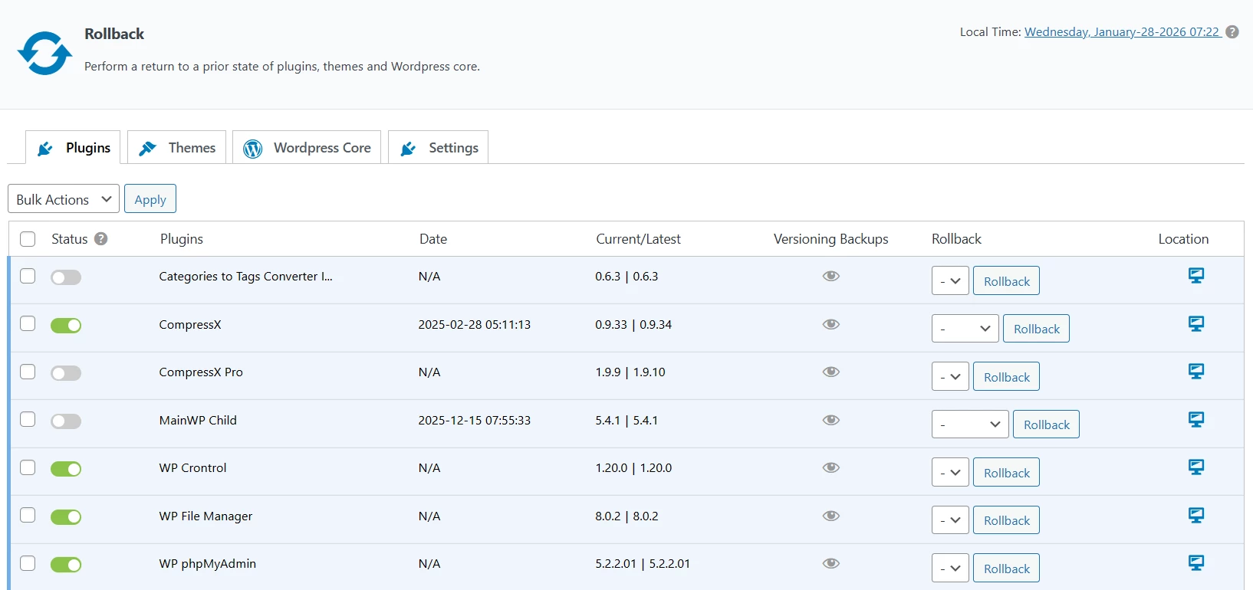Tick the checkbox for WP File Manager

click(x=28, y=515)
